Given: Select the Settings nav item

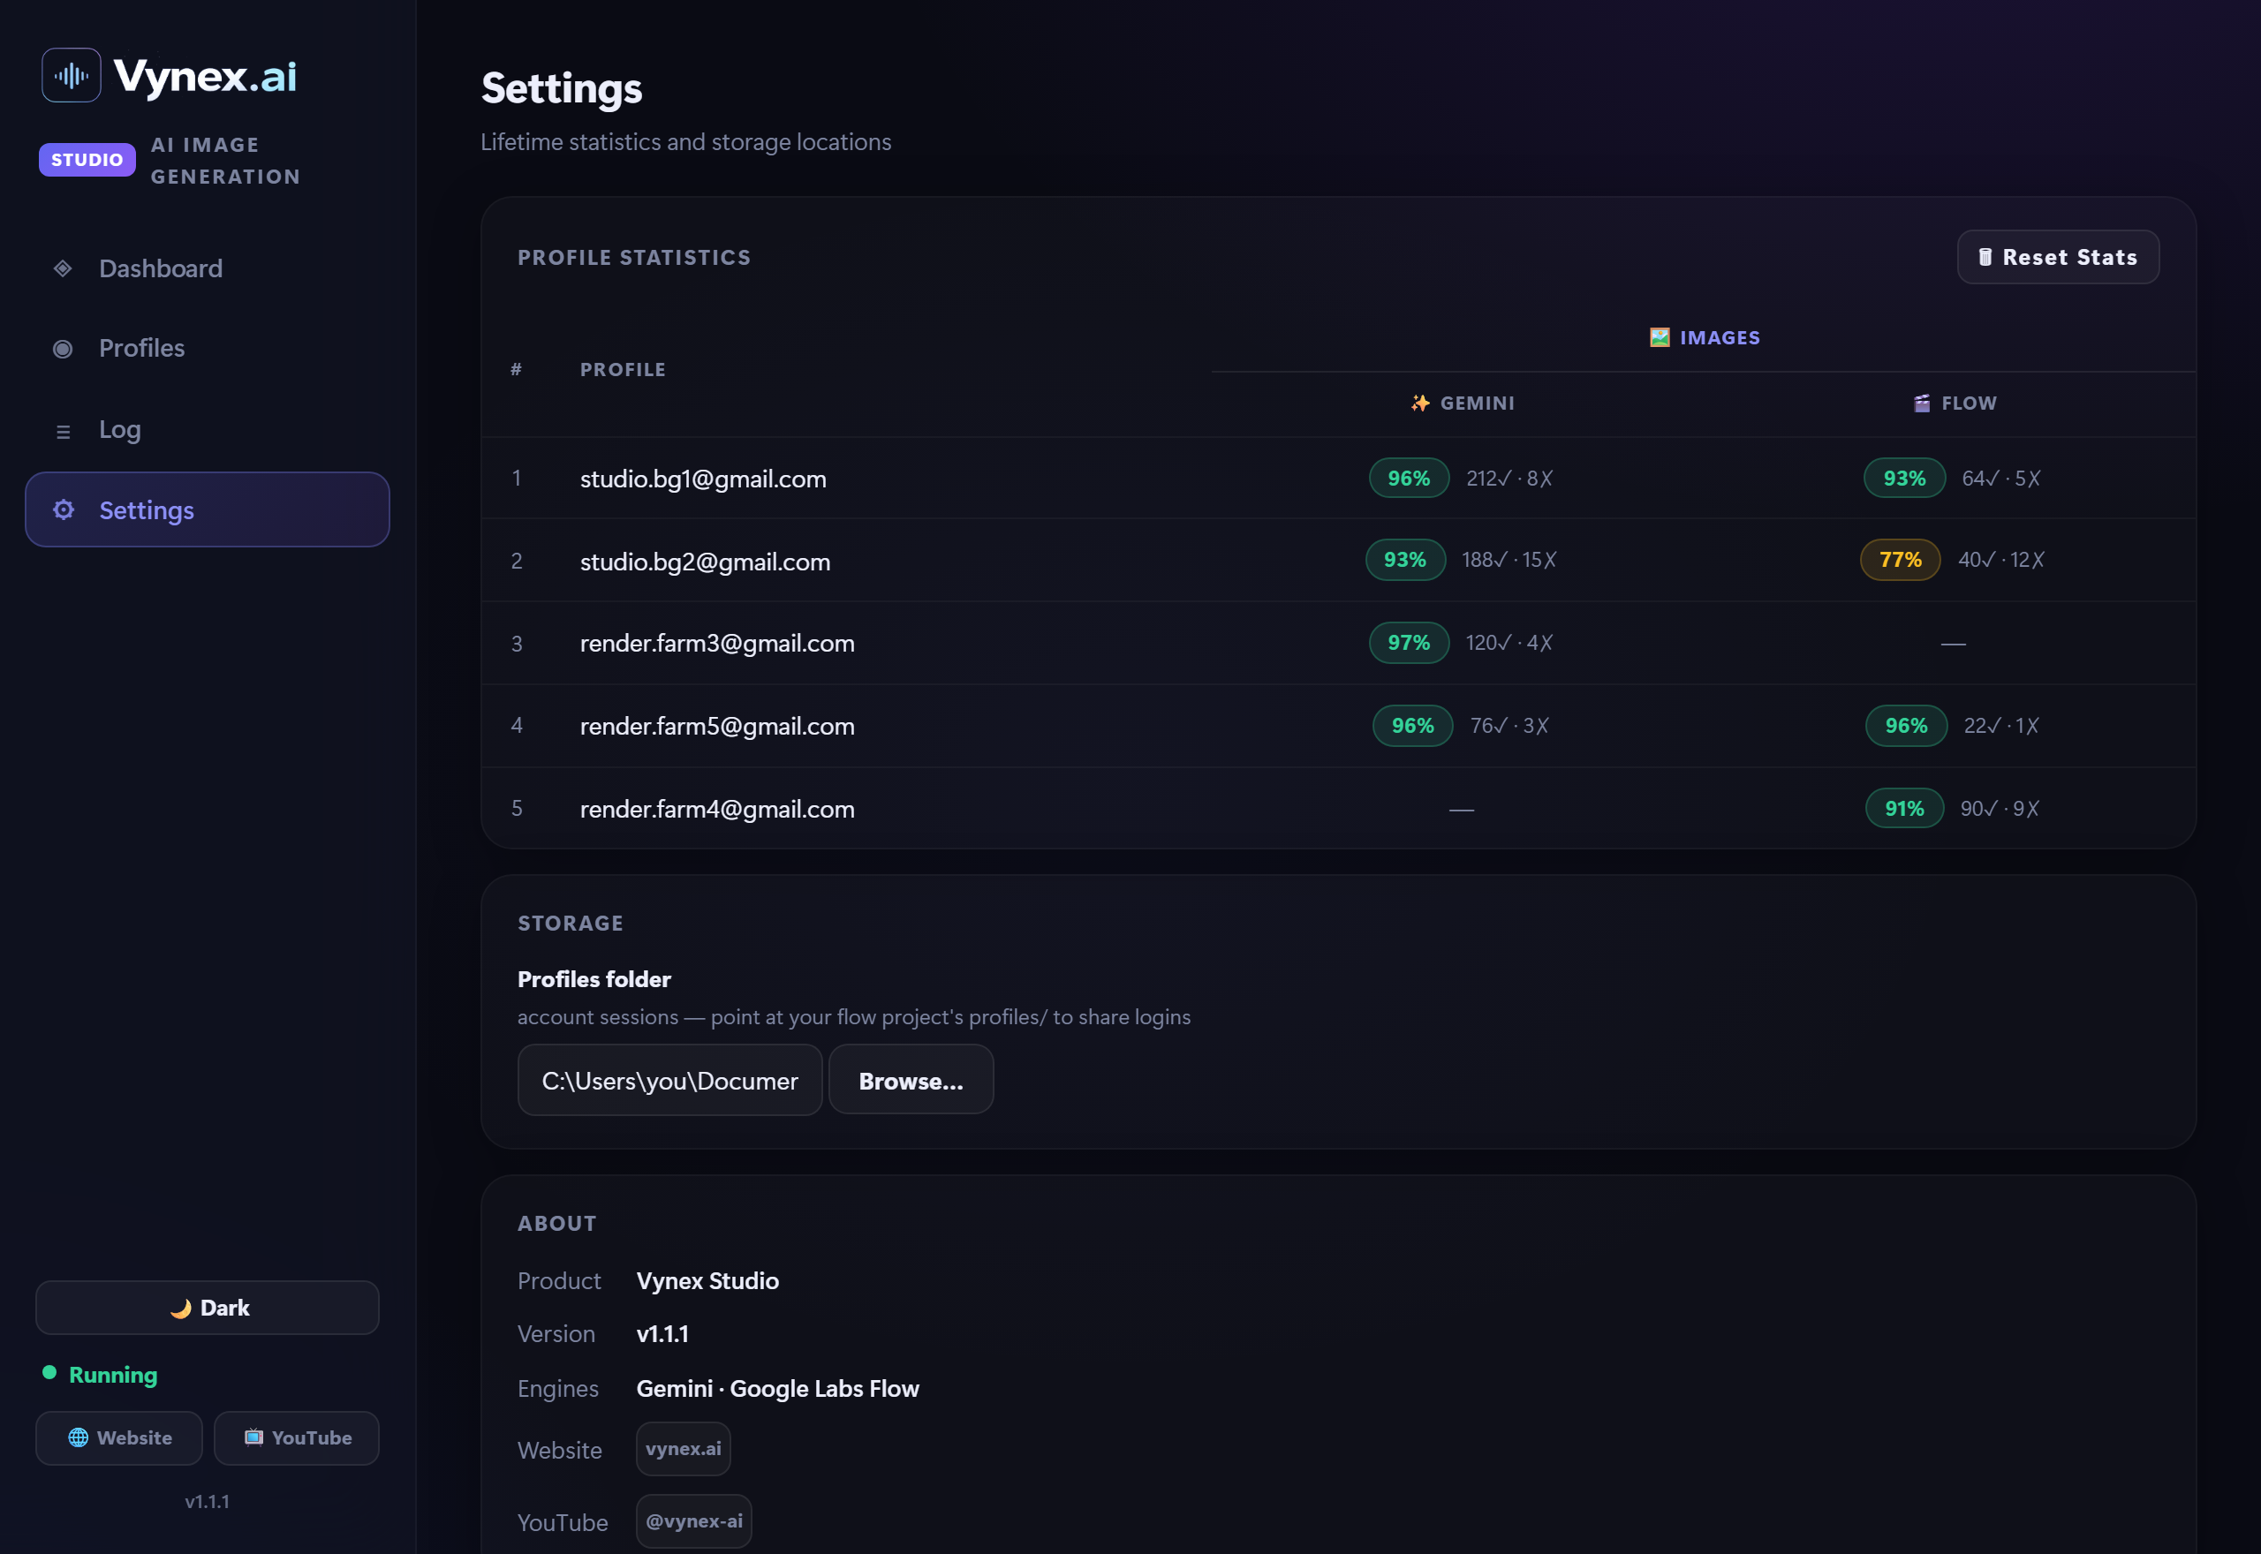Looking at the screenshot, I should (x=208, y=509).
